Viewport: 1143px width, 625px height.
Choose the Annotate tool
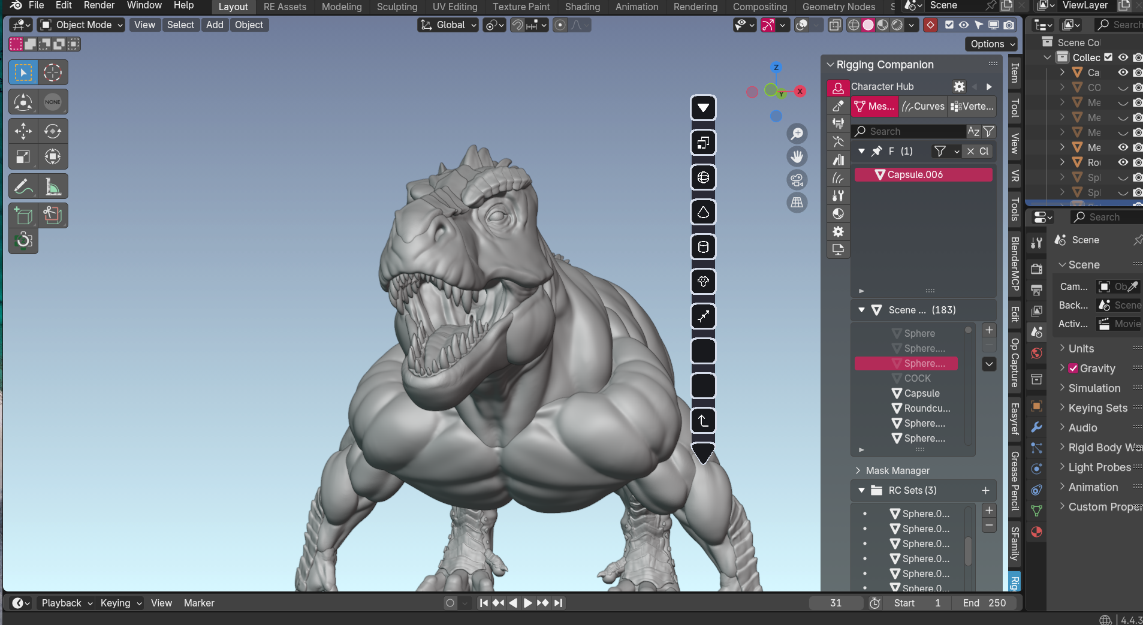point(23,187)
